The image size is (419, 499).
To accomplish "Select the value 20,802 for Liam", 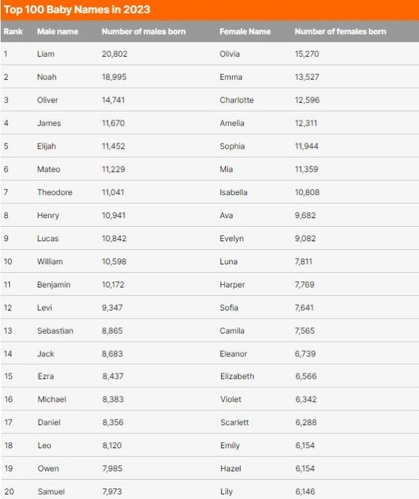I will tap(114, 54).
